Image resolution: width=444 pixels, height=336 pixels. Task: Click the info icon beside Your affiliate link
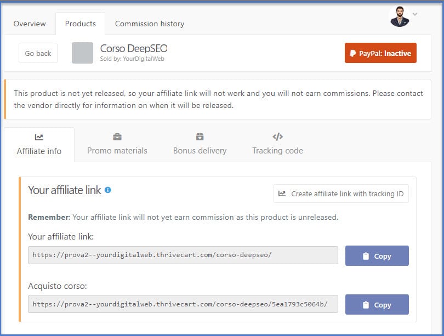coord(108,190)
